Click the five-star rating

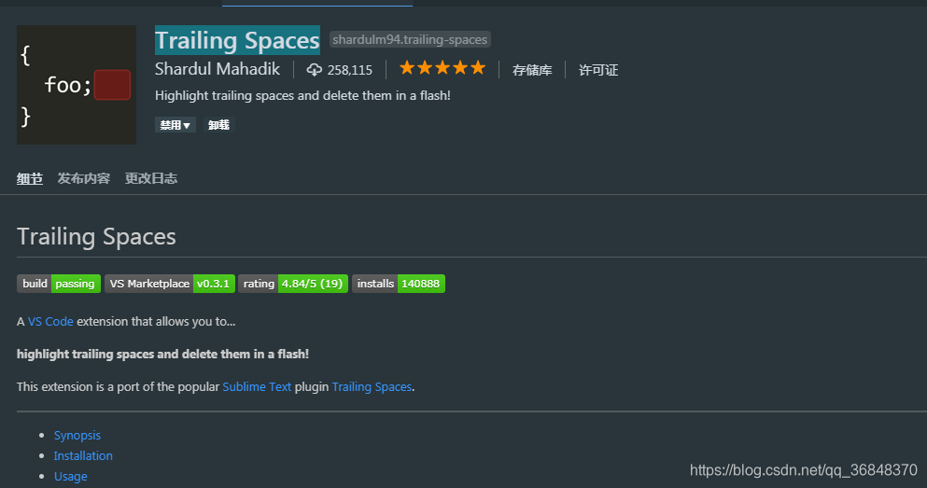point(442,68)
